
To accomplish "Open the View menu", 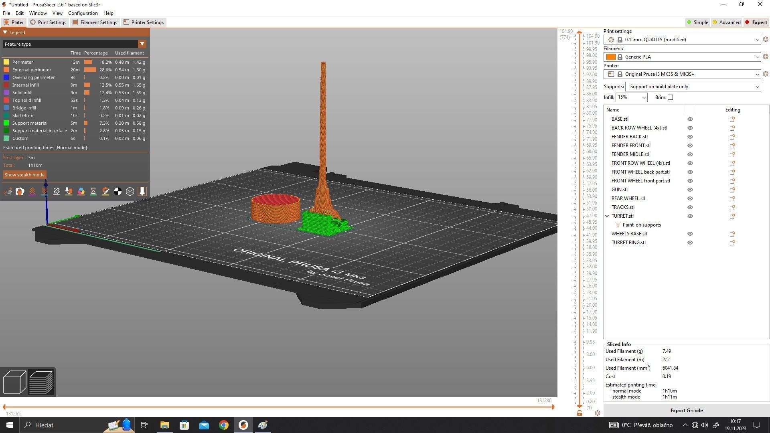I will point(57,13).
